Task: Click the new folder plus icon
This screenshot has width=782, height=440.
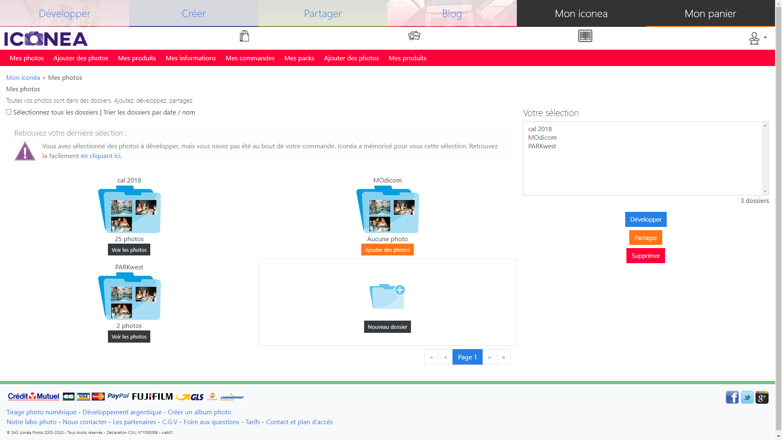Action: point(387,296)
